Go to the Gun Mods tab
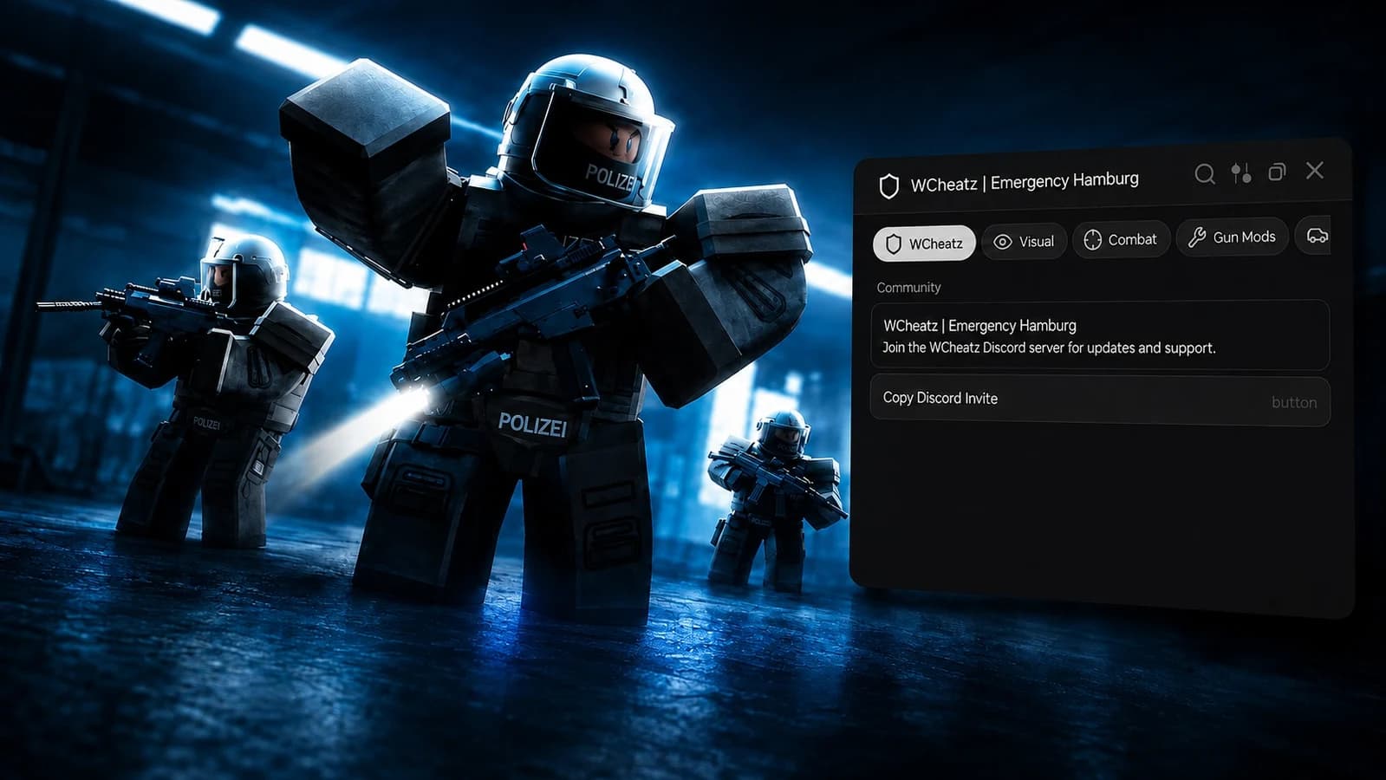This screenshot has height=780, width=1386. pyautogui.click(x=1232, y=237)
